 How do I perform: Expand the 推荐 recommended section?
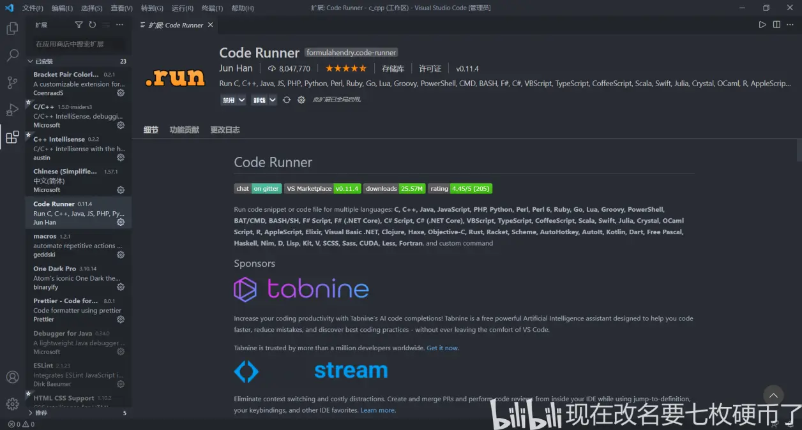pyautogui.click(x=77, y=413)
